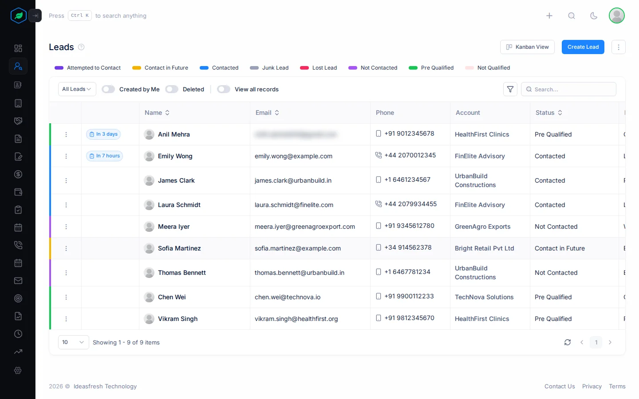The image size is (639, 399).
Task: Switch to dark mode with moon icon
Action: tap(594, 16)
